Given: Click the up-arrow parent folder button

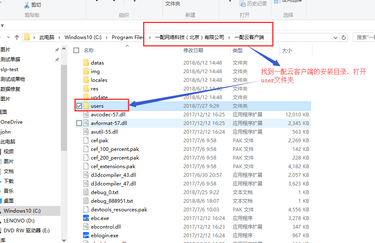Looking at the screenshot, I should click(x=17, y=37).
